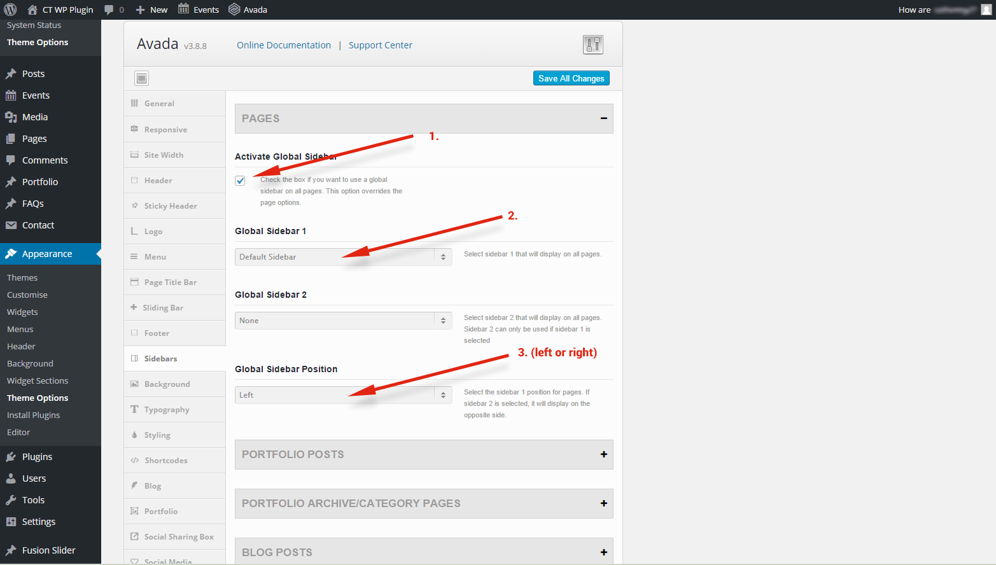Click the Save All Changes button
This screenshot has height=565, width=996.
(x=571, y=78)
